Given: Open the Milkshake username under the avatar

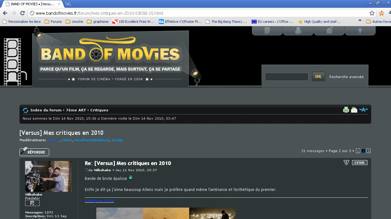Looking at the screenshot, I should tap(34, 195).
